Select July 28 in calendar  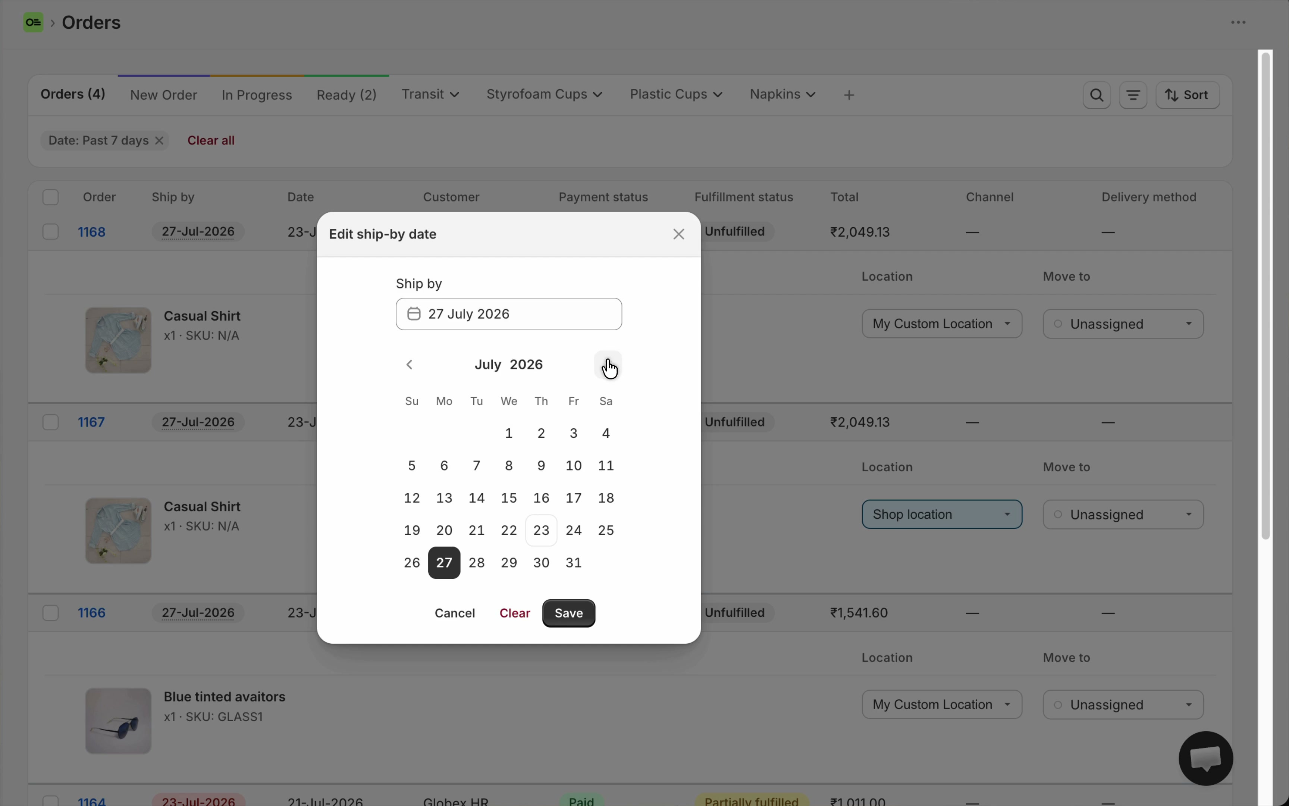(477, 563)
